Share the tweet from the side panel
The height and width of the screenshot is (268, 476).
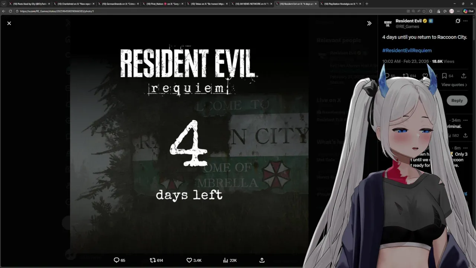click(x=463, y=76)
